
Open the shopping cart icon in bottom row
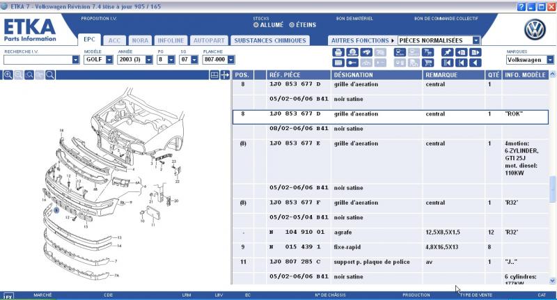427,63
